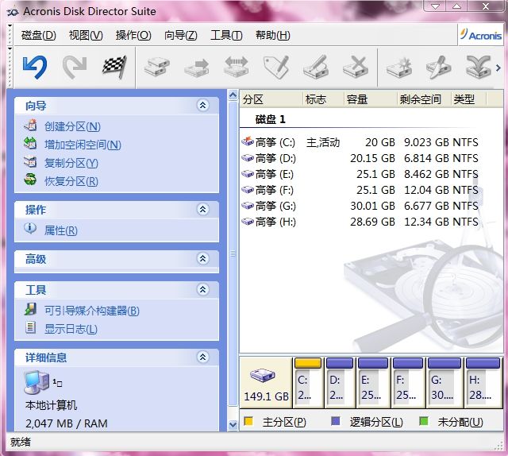
Task: Click the checkered flag Commit icon
Action: coord(114,68)
